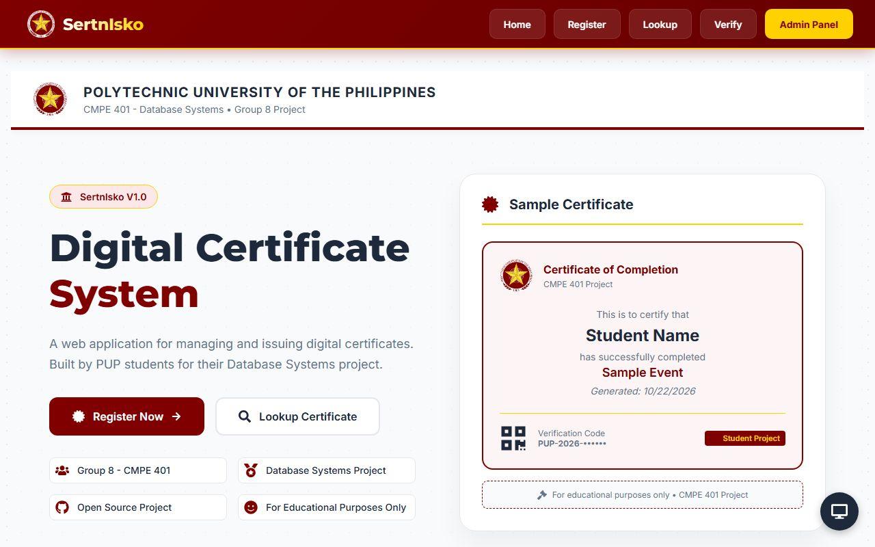Viewport: 875px width, 547px height.
Task: Click the Group 8 - CMPE 401 chip
Action: [138, 470]
